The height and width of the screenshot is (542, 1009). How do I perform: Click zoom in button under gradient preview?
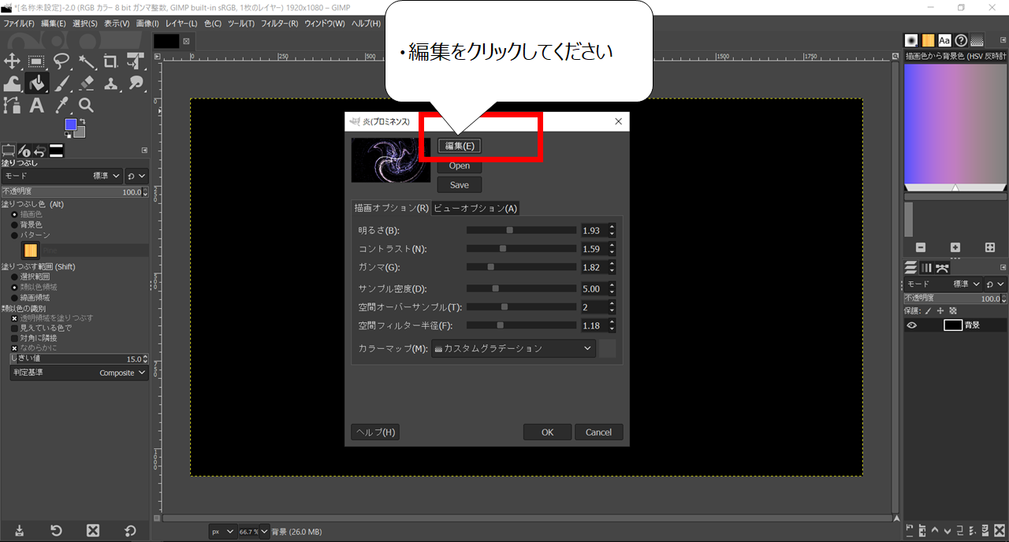[955, 247]
